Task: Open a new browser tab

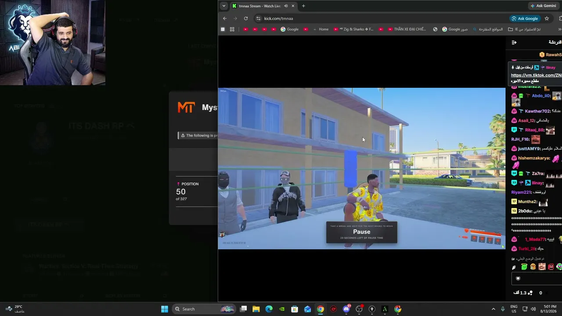Action: pos(303,6)
